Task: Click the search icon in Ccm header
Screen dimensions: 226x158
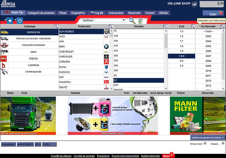Action: (193, 26)
